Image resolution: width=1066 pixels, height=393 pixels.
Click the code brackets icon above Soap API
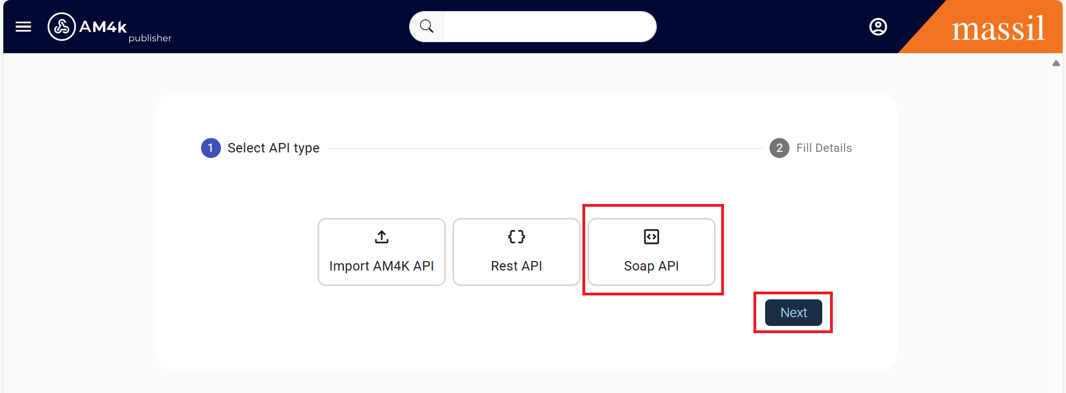pyautogui.click(x=651, y=237)
